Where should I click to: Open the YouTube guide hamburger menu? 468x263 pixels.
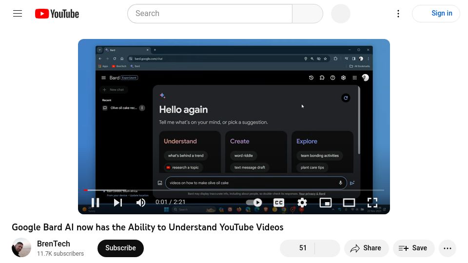pyautogui.click(x=18, y=14)
